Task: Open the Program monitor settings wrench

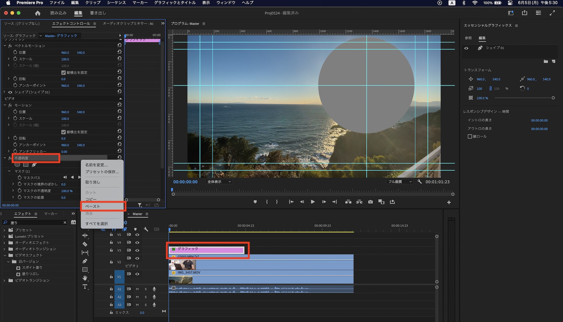Action: point(419,182)
